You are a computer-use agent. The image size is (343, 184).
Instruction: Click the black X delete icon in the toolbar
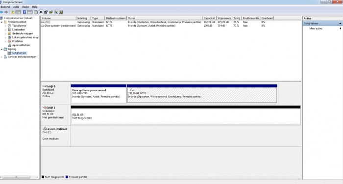point(41,12)
